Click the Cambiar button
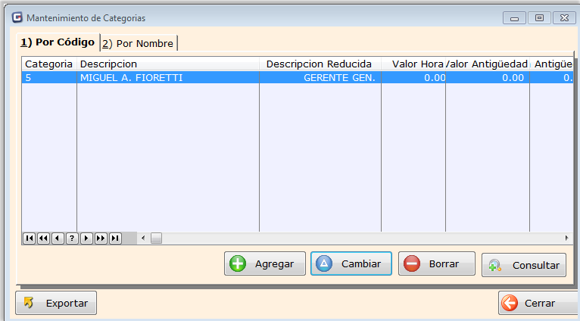 pyautogui.click(x=351, y=263)
